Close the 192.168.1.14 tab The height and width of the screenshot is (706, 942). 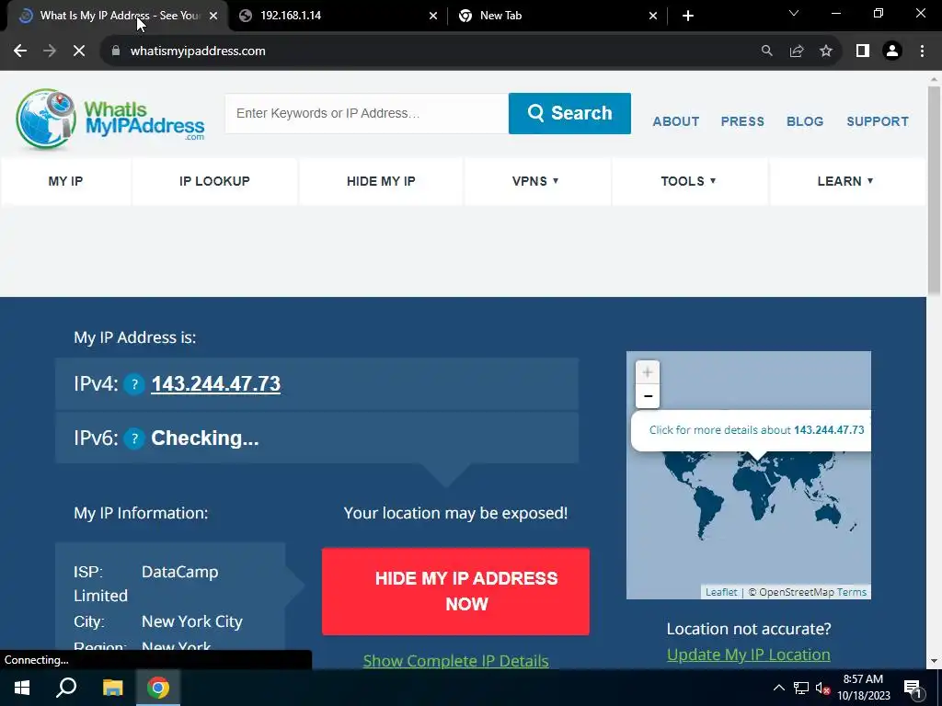point(433,17)
